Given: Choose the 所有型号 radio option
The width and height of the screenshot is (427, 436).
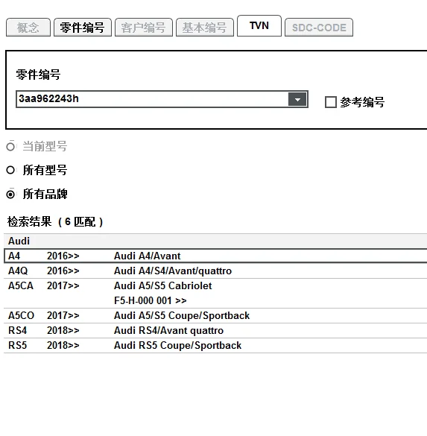Looking at the screenshot, I should 10,170.
